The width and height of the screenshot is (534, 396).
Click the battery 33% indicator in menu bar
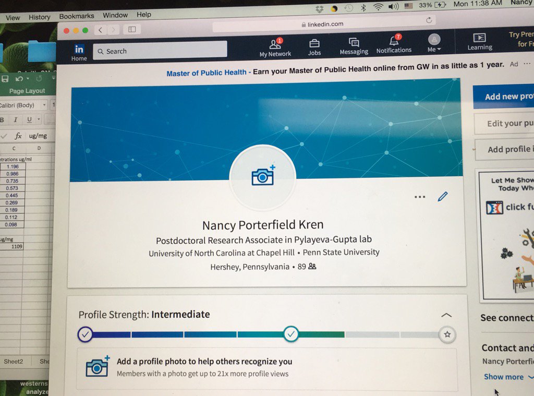tap(432, 5)
